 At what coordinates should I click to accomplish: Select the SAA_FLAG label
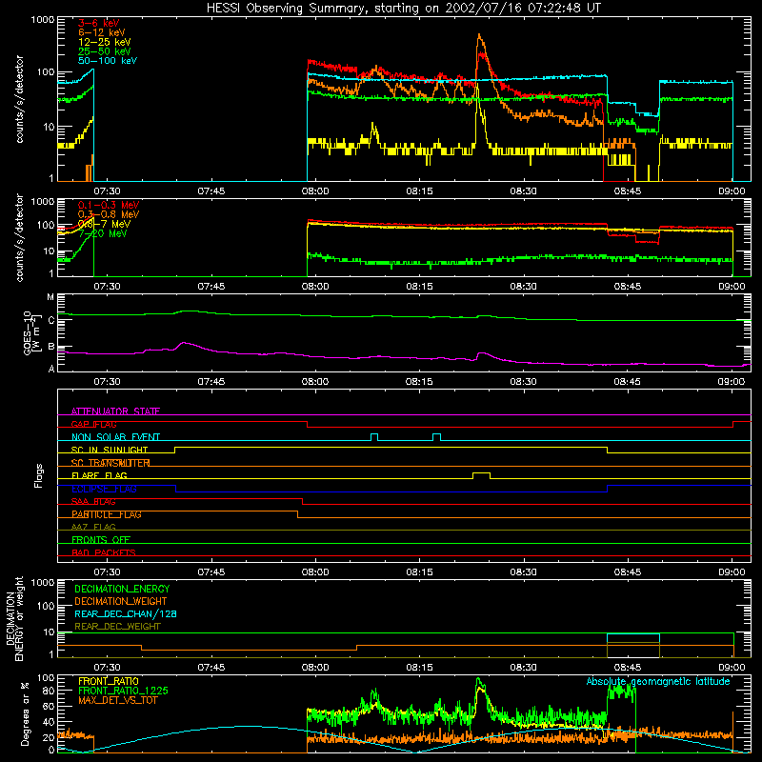pyautogui.click(x=93, y=502)
